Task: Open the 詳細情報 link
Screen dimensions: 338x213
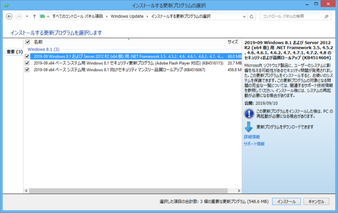Action: (252, 137)
